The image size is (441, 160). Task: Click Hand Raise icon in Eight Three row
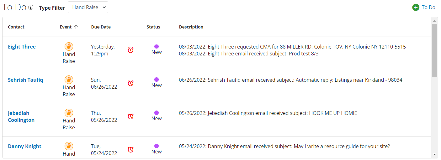[69, 46]
